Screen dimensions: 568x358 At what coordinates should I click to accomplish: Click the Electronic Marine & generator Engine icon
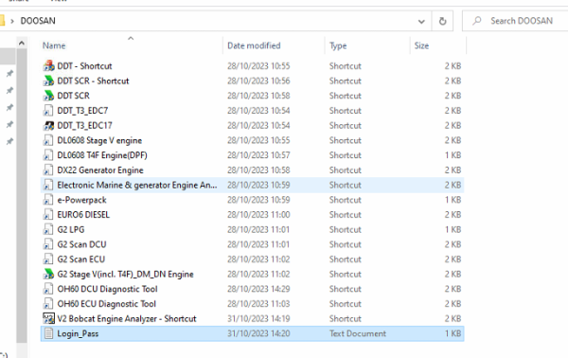tap(48, 185)
